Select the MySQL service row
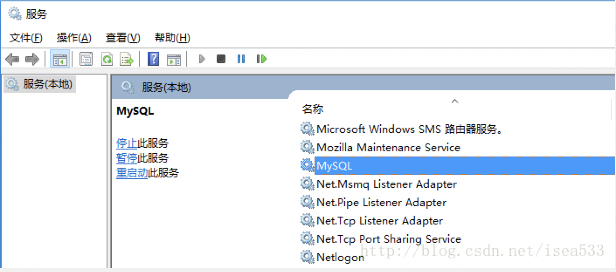Viewport: 616px width, 272px height. tap(457, 166)
